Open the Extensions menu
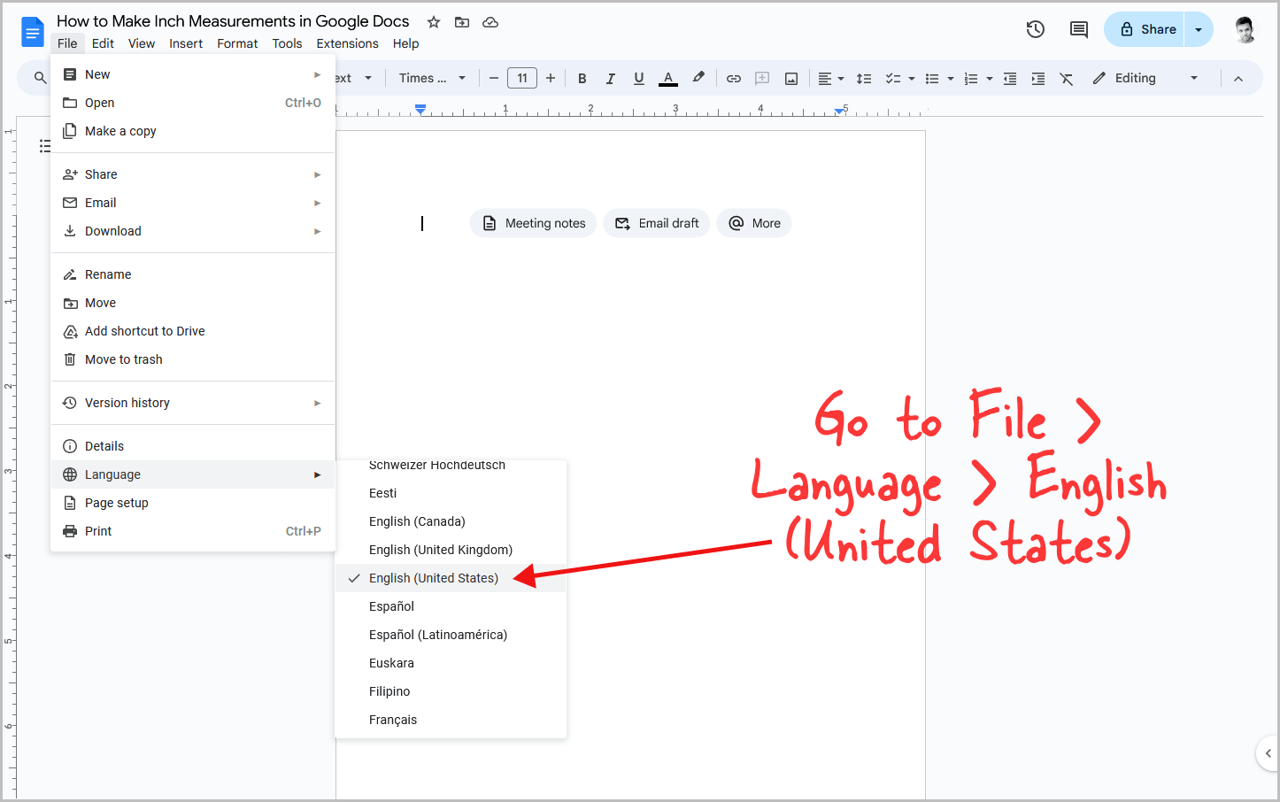 [347, 43]
